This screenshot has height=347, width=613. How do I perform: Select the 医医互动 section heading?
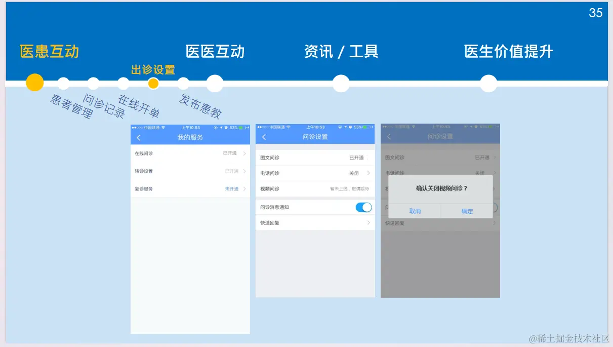point(215,51)
